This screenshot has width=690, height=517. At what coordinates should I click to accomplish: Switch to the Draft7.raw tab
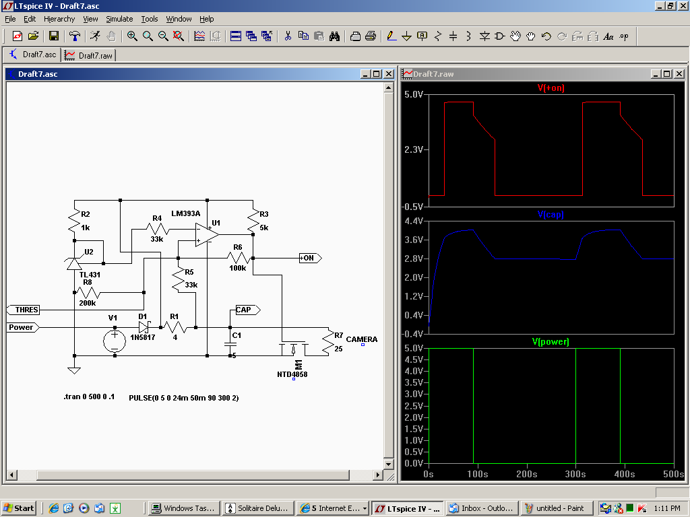[x=89, y=55]
